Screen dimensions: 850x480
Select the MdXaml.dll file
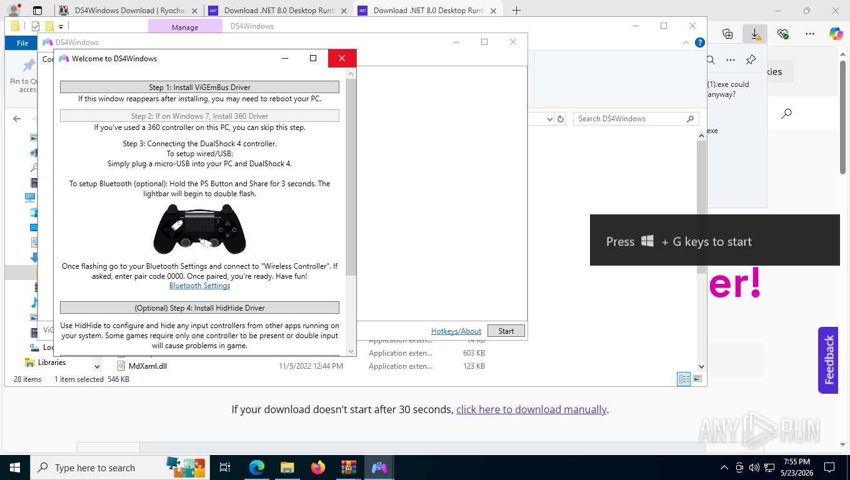(147, 366)
